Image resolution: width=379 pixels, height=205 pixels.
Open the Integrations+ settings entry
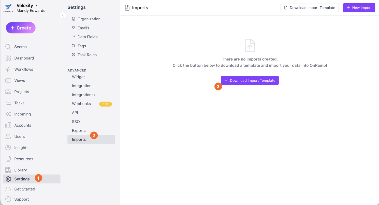click(84, 95)
